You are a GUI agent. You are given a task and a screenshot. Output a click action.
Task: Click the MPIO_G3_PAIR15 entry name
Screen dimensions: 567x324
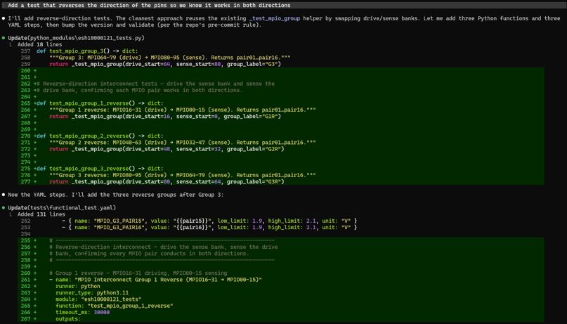click(x=119, y=221)
